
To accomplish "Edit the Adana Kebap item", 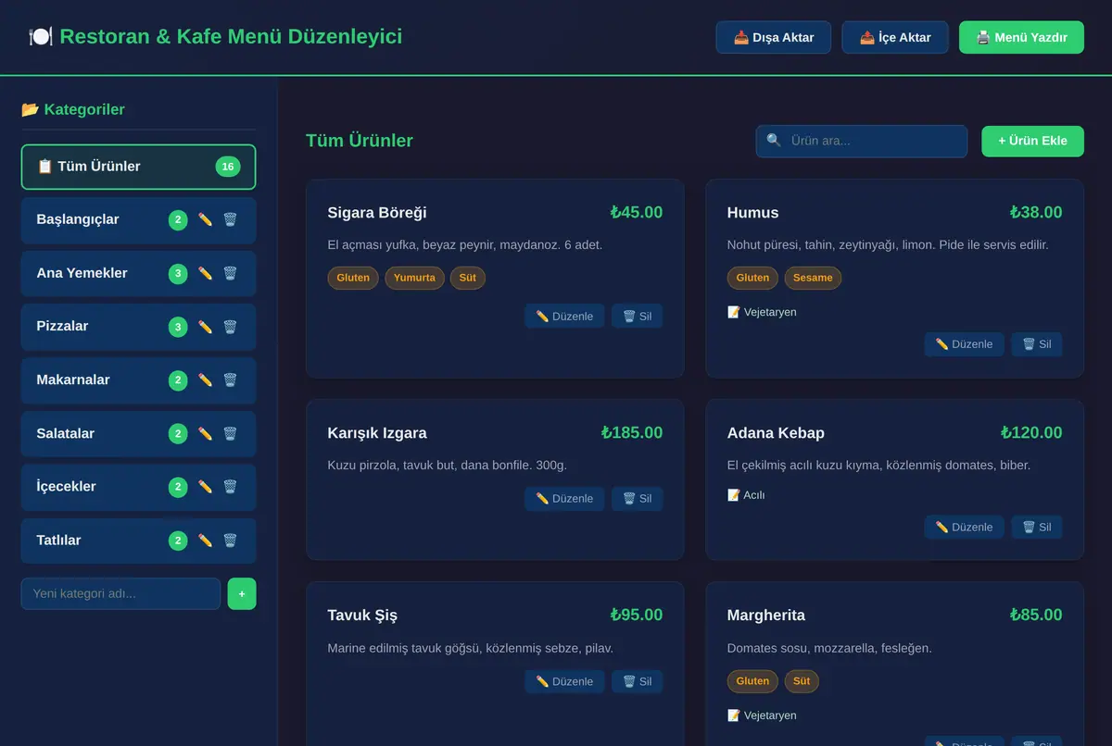I will point(964,528).
